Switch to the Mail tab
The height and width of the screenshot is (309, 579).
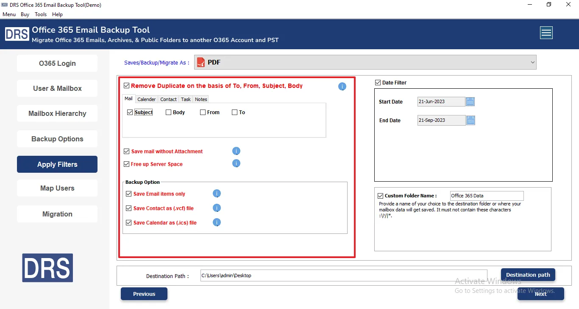pyautogui.click(x=128, y=98)
